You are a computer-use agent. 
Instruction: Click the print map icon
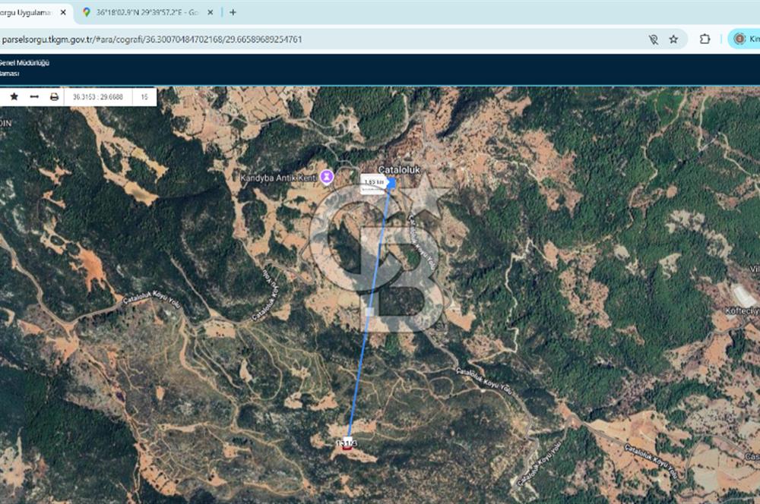click(54, 96)
